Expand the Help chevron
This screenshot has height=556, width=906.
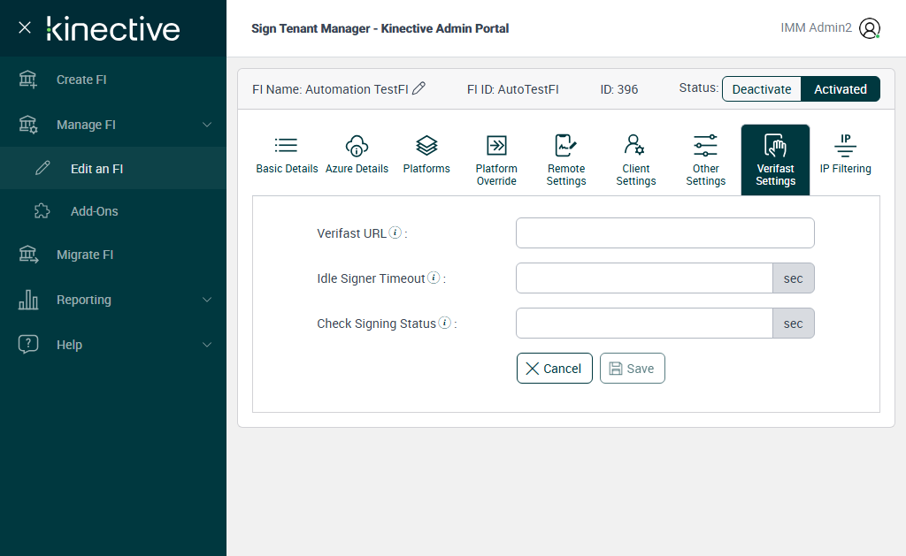click(x=207, y=345)
